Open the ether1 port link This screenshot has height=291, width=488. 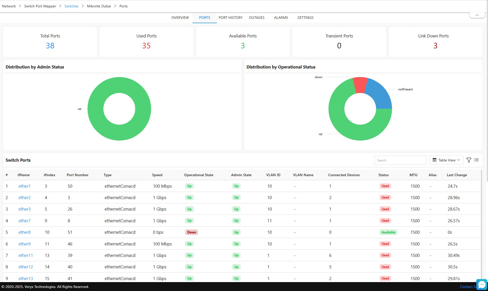[x=24, y=186]
